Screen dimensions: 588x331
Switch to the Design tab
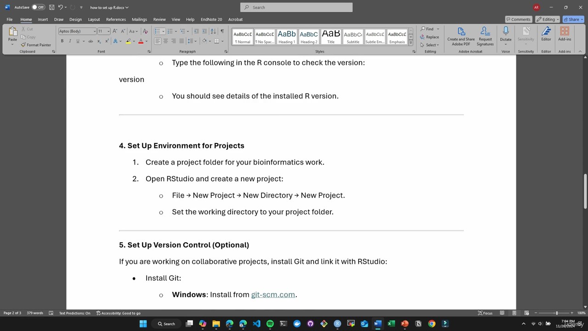tap(75, 19)
